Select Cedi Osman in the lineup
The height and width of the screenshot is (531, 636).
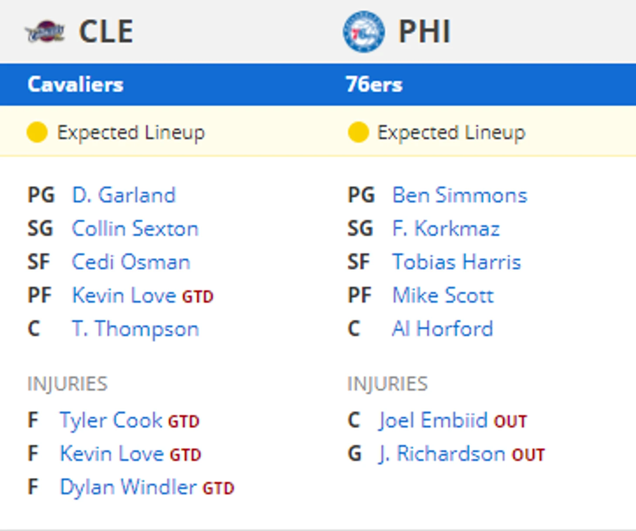click(131, 262)
